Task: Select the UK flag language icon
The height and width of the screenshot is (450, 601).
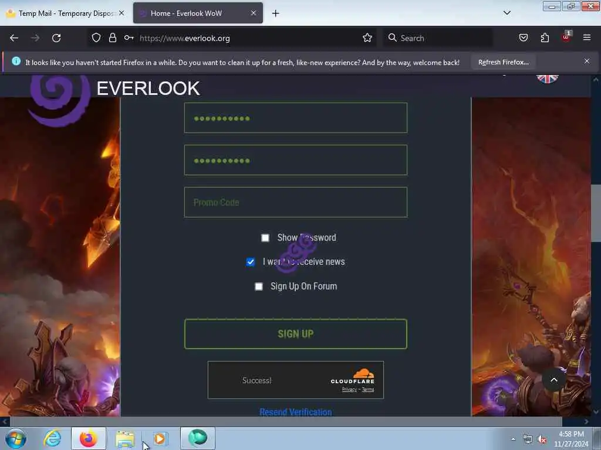Action: coord(548,78)
